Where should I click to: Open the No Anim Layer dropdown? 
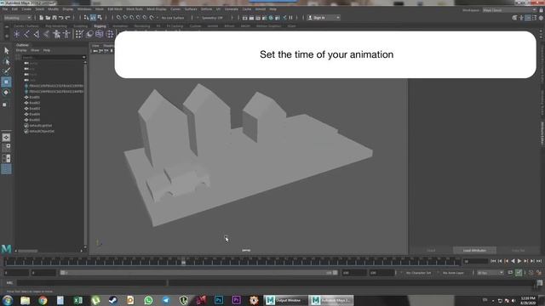454,273
